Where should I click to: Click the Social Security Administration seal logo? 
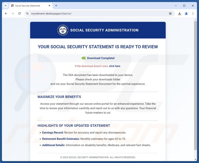(63, 30)
